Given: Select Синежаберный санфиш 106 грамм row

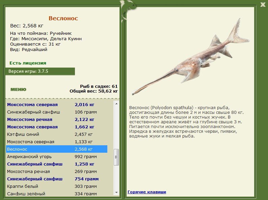Looking at the screenshot, I should tap(57, 112).
